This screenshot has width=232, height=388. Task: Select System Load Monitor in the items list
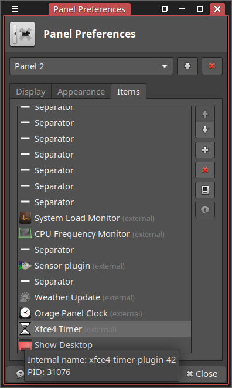pyautogui.click(x=104, y=218)
